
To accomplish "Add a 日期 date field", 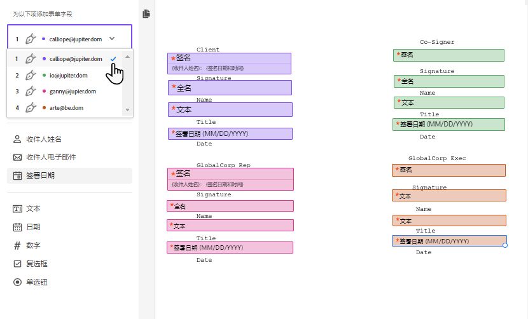I will 70,227.
